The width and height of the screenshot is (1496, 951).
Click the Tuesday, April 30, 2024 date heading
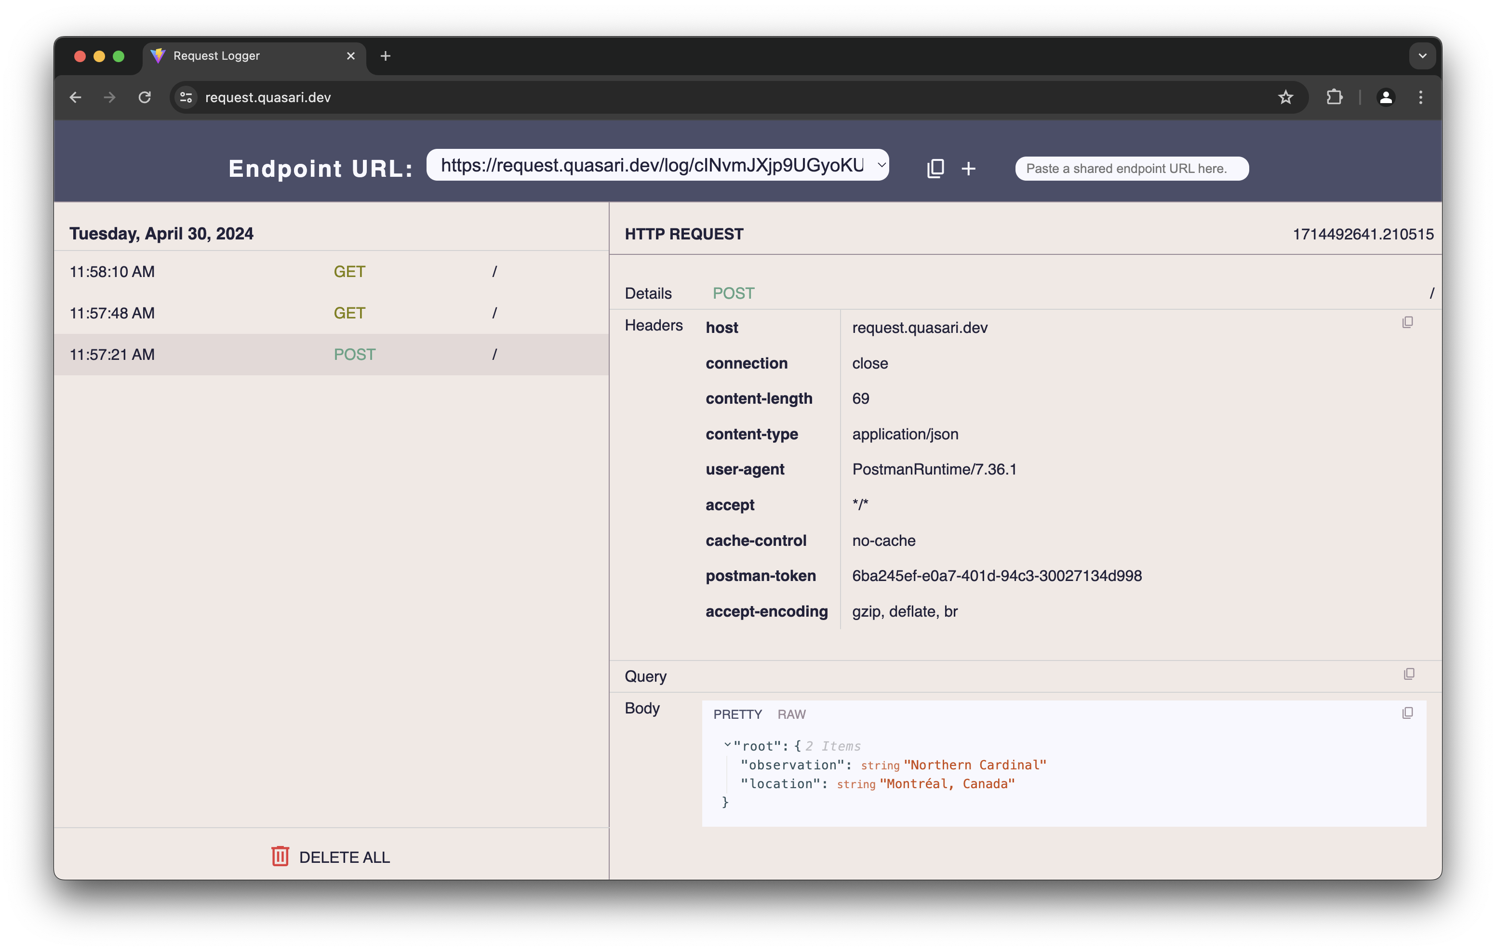161,234
